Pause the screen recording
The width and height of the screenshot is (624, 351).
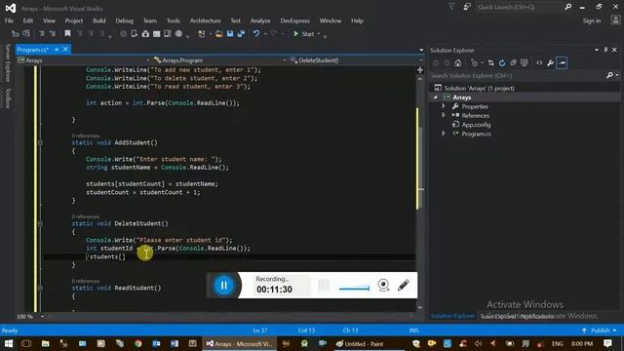point(223,285)
